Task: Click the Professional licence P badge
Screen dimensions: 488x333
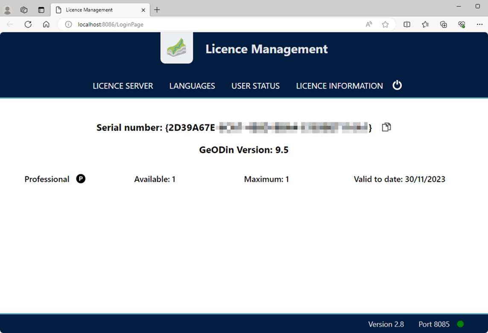Action: [x=81, y=179]
